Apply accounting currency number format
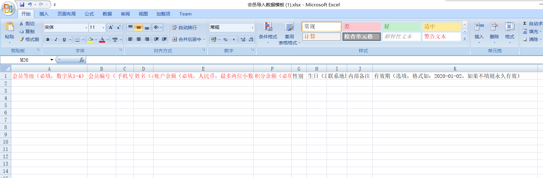Screen dimensions: 543x178 213,40
